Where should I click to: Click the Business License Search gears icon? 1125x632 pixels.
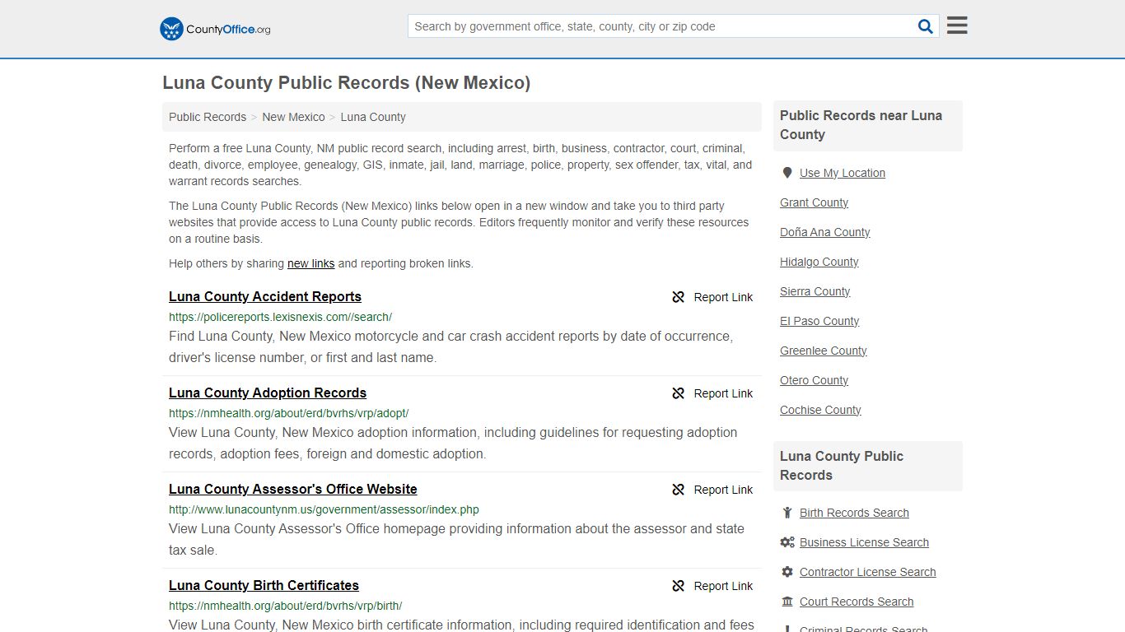[x=787, y=542]
